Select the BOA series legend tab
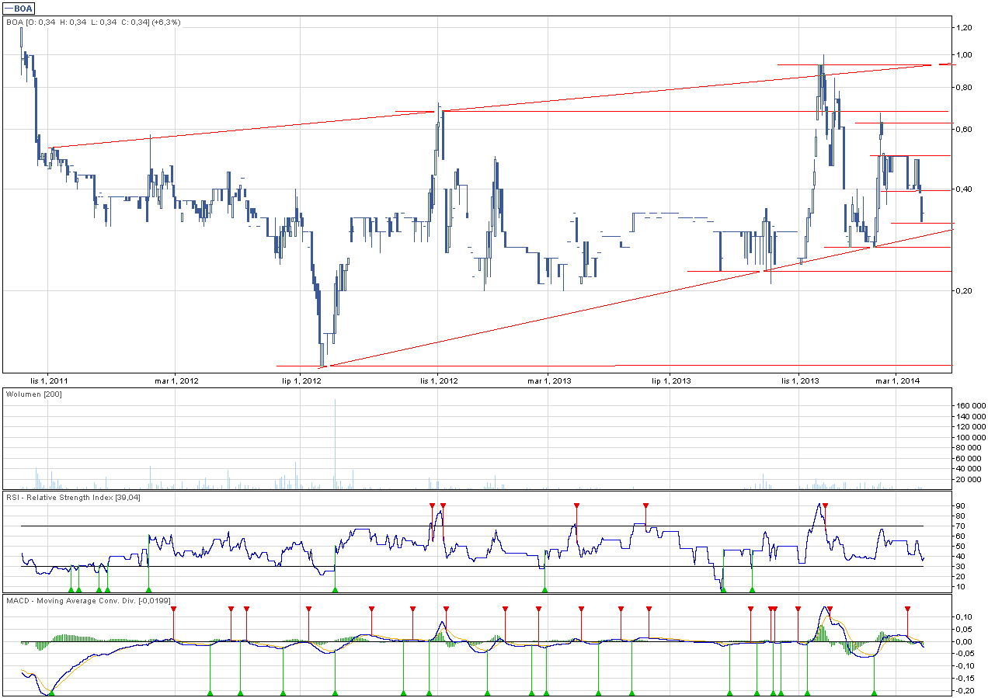 click(19, 7)
